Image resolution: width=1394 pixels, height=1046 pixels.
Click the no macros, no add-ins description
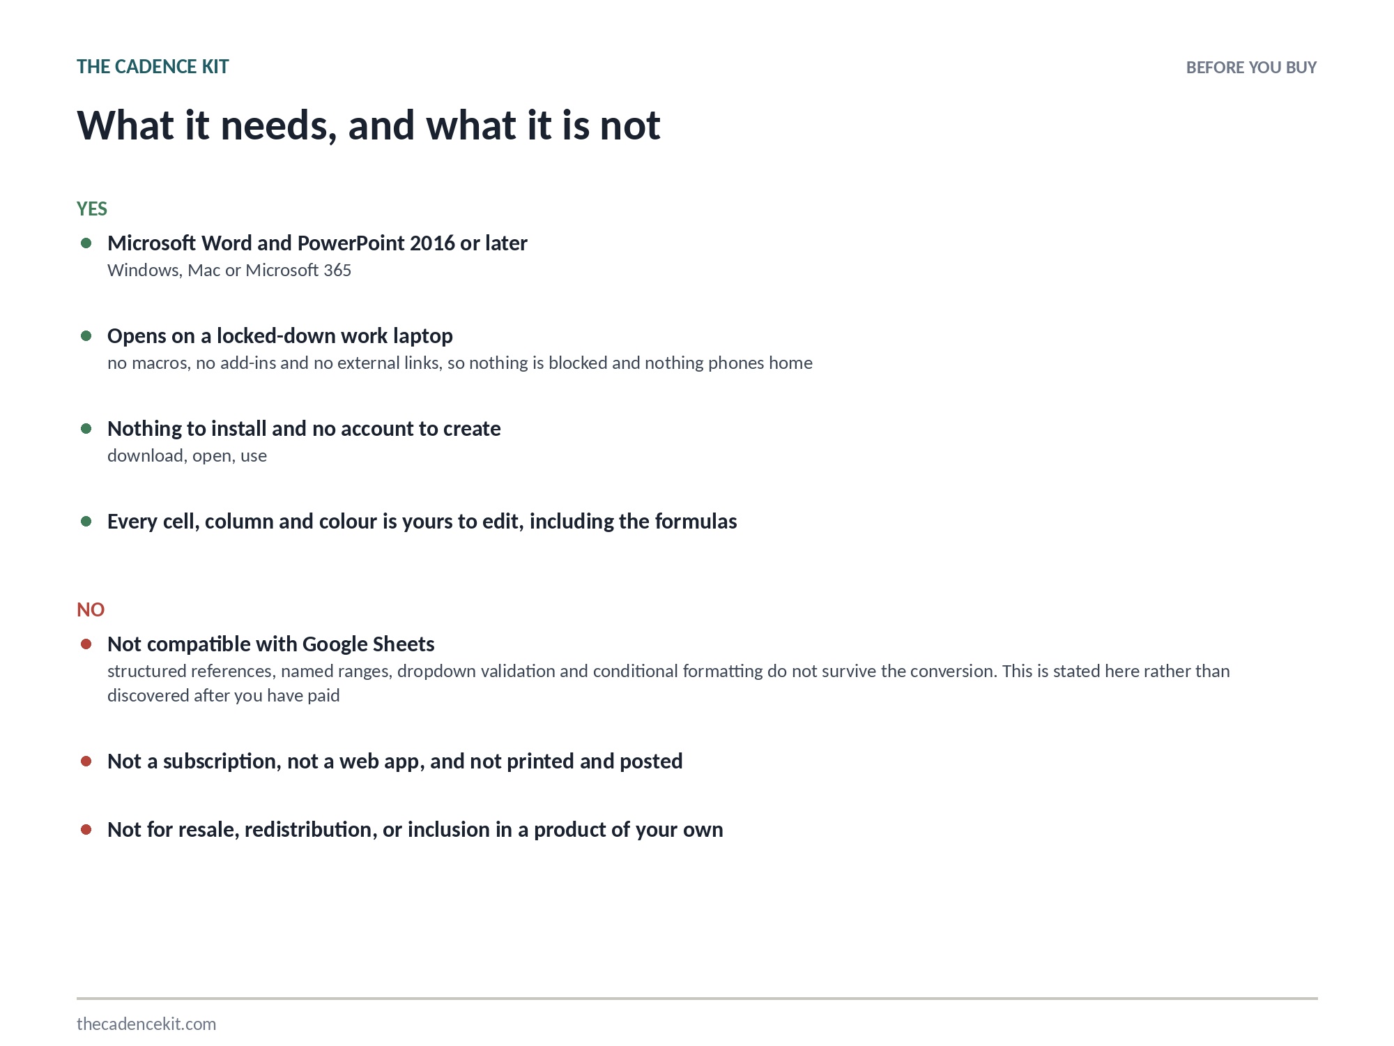[x=460, y=363]
